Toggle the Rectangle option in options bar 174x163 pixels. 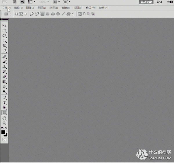[x=42, y=14]
